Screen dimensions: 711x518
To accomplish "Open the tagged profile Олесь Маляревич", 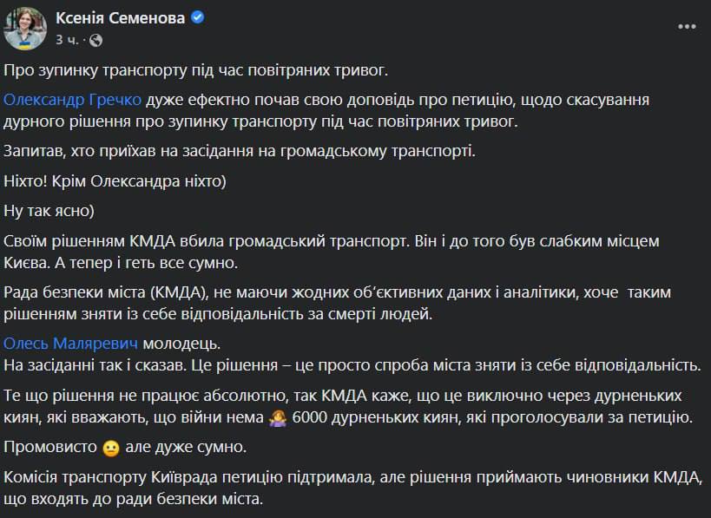I will point(70,343).
